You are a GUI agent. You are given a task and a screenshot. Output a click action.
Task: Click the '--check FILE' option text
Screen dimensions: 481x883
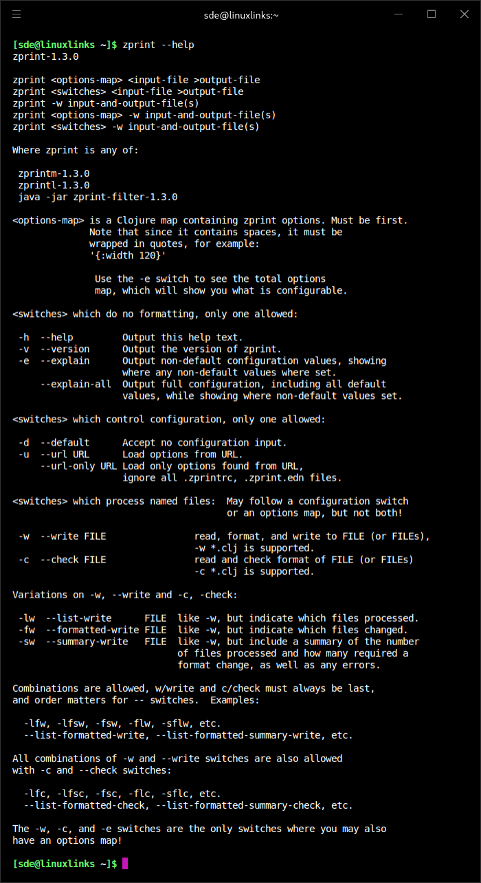73,559
